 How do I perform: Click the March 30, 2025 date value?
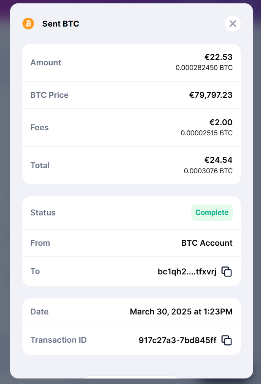pos(181,312)
